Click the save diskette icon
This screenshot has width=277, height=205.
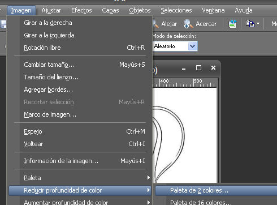pos(3,24)
